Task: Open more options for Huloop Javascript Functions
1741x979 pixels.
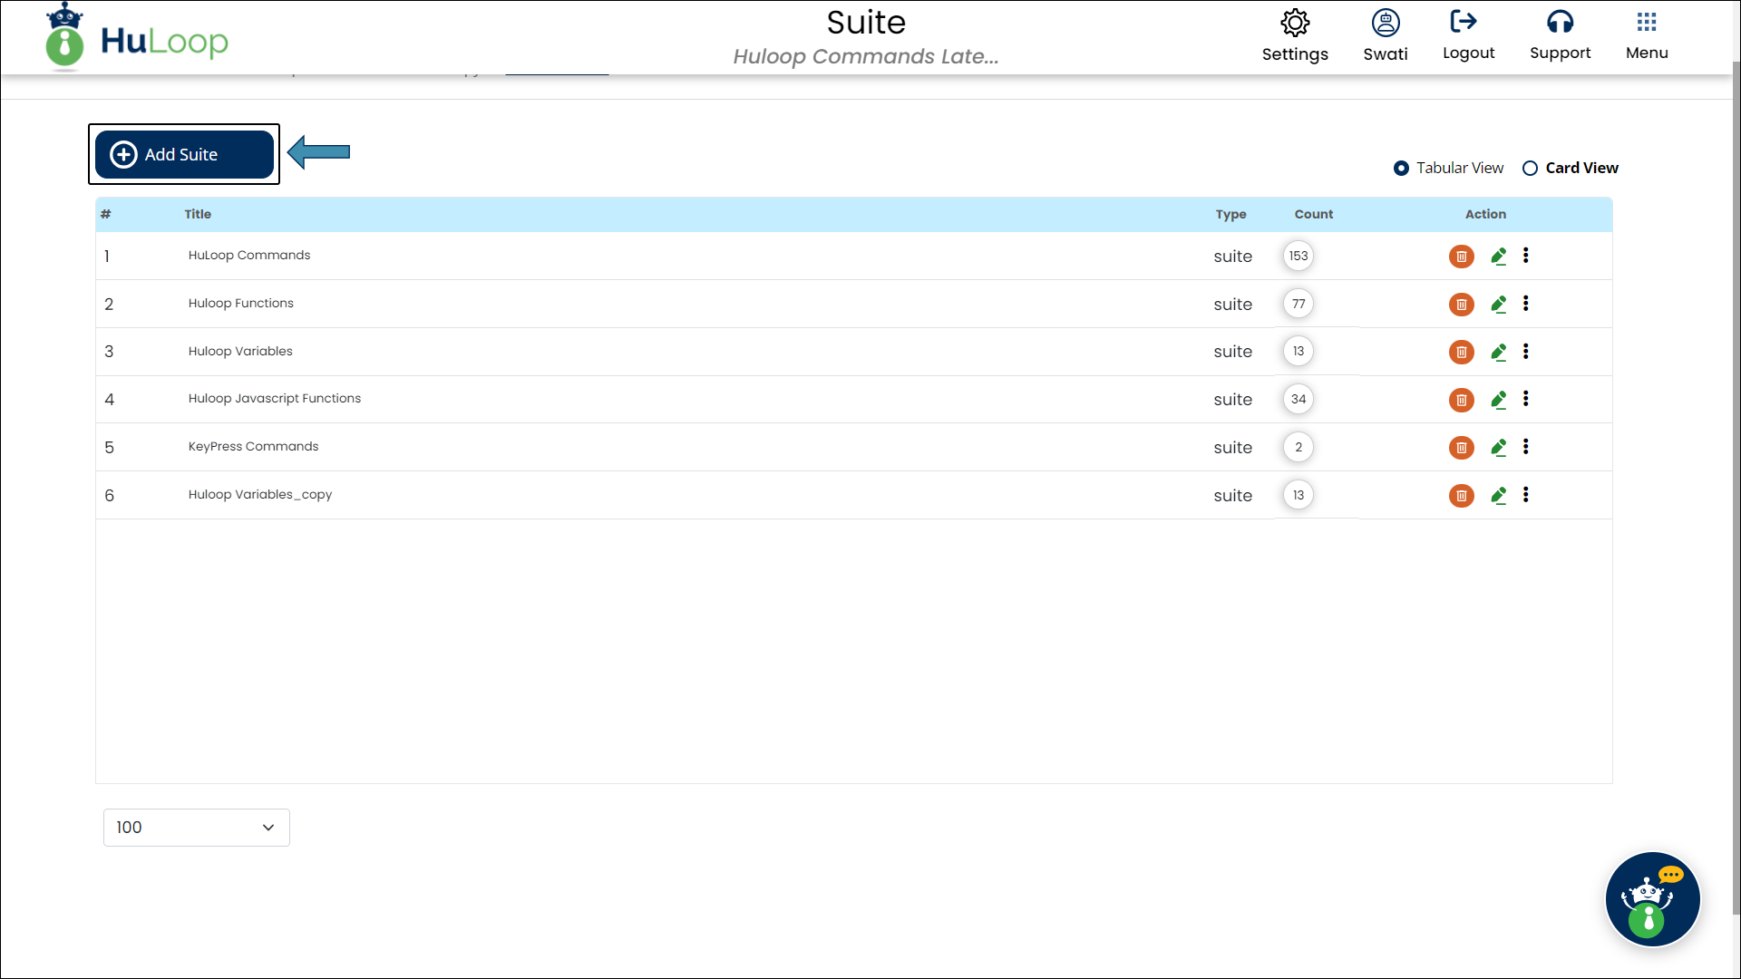Action: pos(1526,399)
